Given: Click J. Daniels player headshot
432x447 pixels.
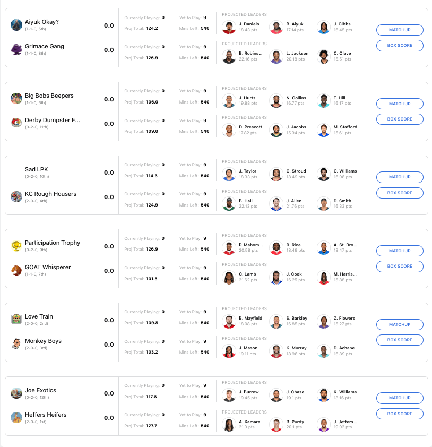Looking at the screenshot, I should 229,27.
